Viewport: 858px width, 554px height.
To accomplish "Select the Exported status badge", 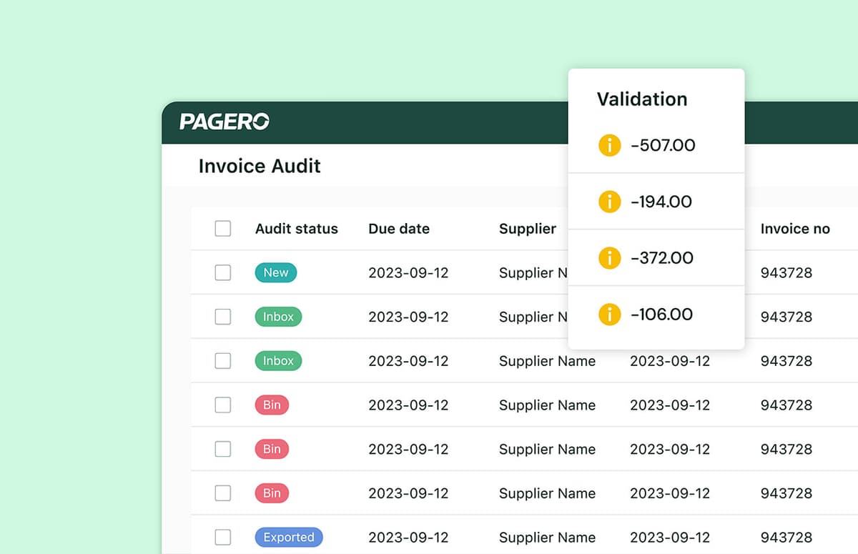I will coord(289,537).
